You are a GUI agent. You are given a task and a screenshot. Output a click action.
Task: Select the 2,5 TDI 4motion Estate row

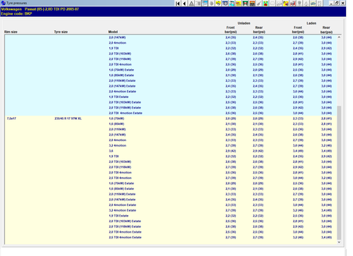point(125,238)
